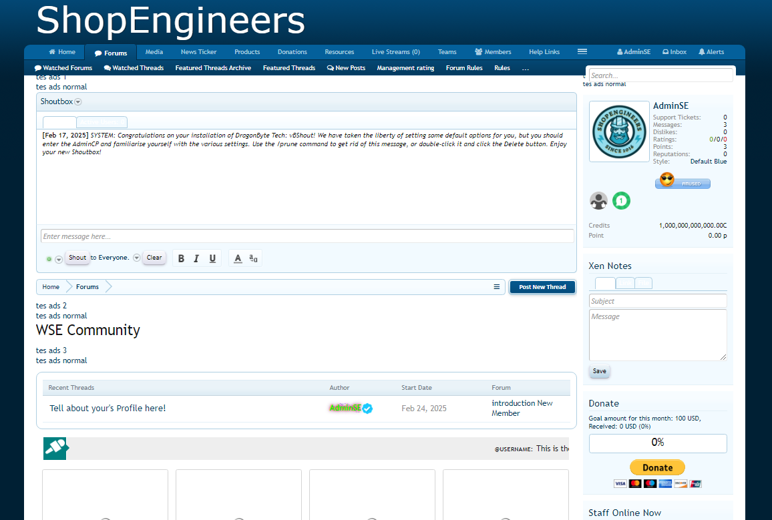Click the yellow Donate button

click(657, 467)
